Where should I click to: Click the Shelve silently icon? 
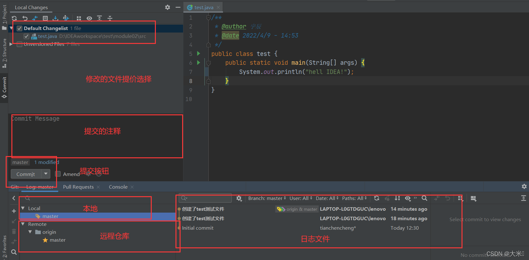[55, 18]
